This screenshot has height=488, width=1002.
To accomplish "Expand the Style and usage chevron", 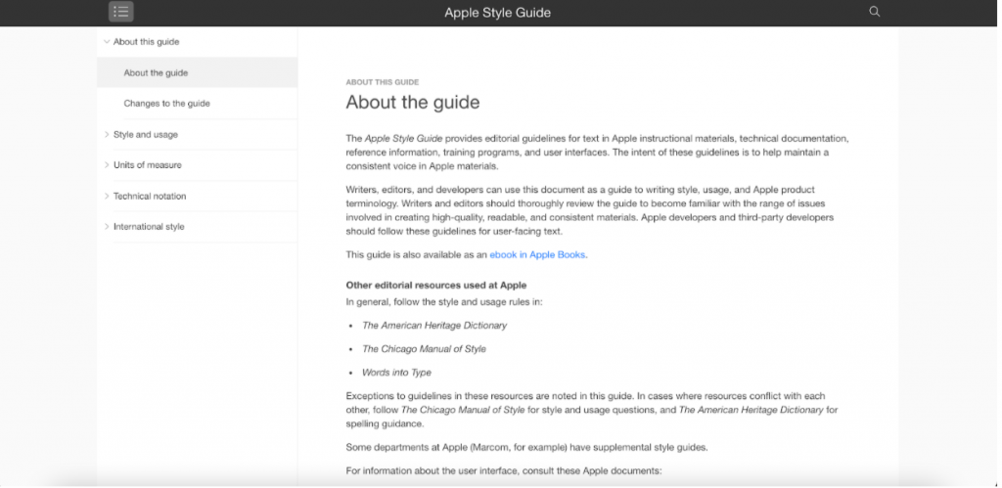I will pos(107,134).
